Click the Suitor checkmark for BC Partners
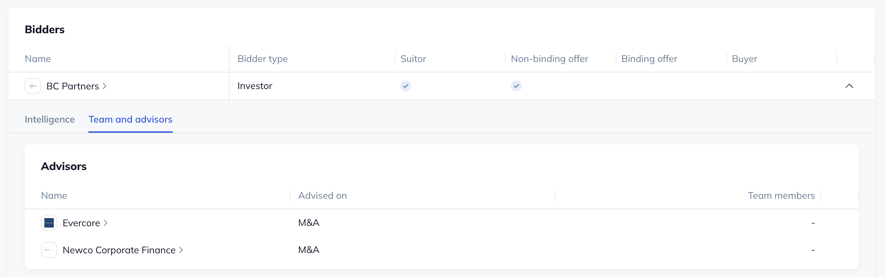 [405, 86]
